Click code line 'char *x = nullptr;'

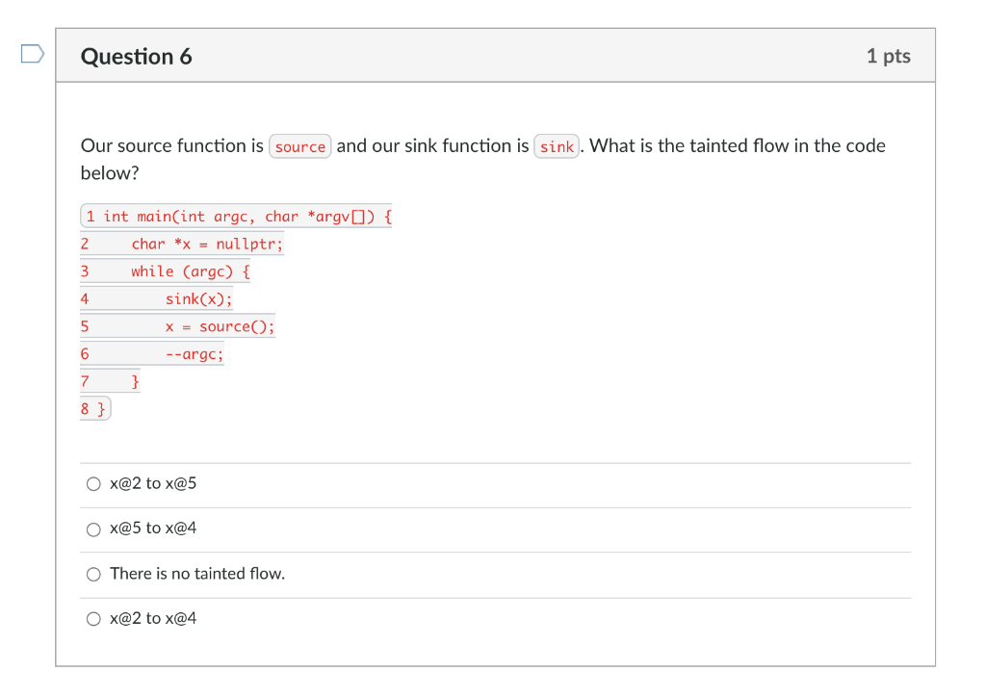[x=182, y=244]
